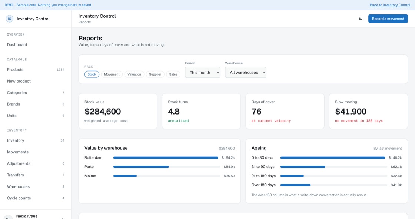This screenshot has height=219, width=415.
Task: Click the "Value by warehouse" card title
Action: pos(106,148)
